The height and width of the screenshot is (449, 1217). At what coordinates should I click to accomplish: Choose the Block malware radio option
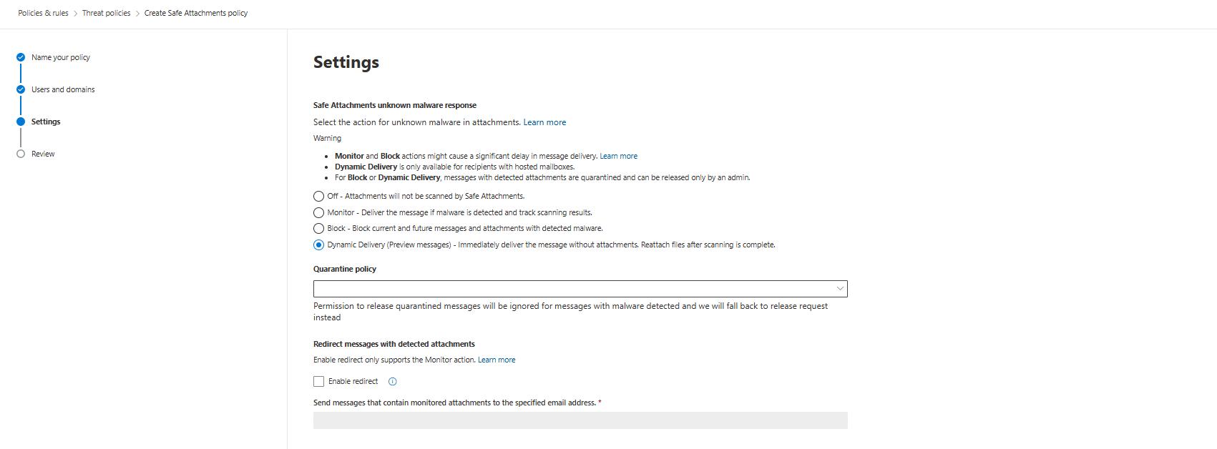tap(319, 229)
